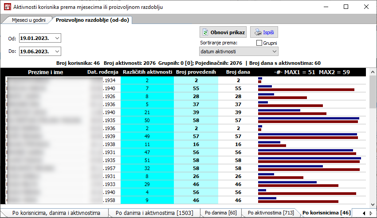Select the row with birth year .1933
377x218 pixels.
pyautogui.click(x=185, y=184)
